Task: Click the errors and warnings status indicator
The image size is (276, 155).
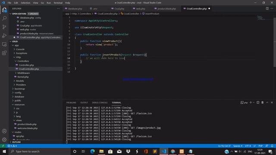Action: [12, 146]
